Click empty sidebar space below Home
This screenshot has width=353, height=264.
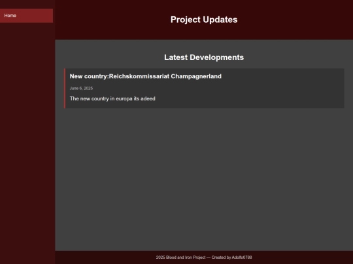pos(27,135)
